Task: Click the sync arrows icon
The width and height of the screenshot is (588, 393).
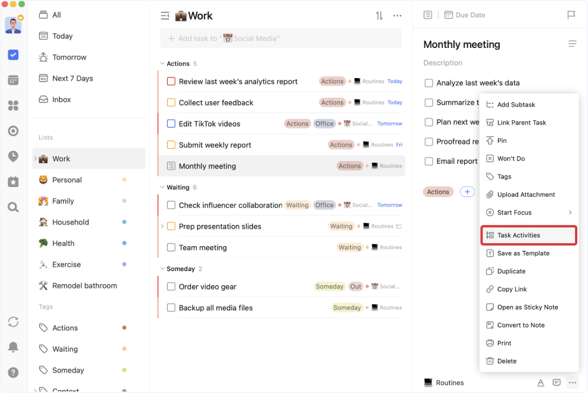Action: 13,322
